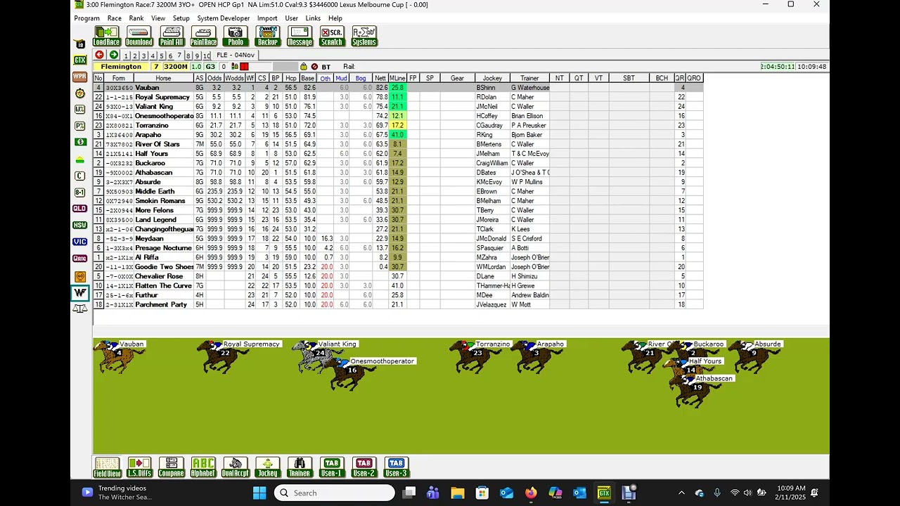Click the Jockey bottom icon
The height and width of the screenshot is (506, 900).
pos(267,467)
